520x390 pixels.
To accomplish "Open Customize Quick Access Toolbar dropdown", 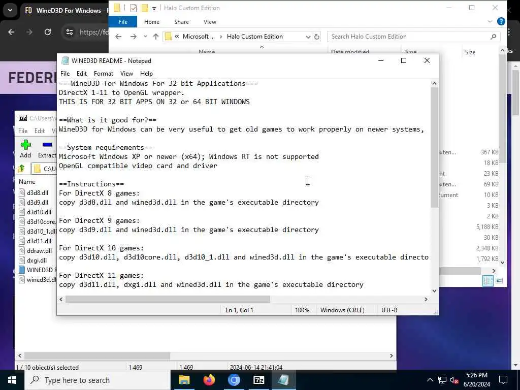I will coord(154,8).
